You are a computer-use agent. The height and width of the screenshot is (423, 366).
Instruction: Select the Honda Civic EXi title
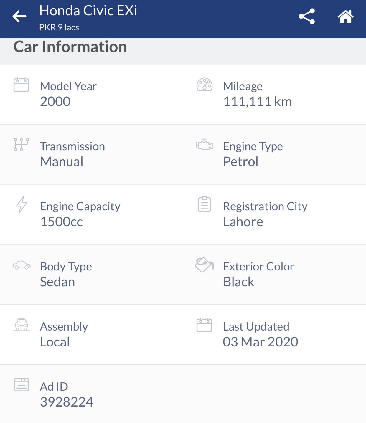88,11
